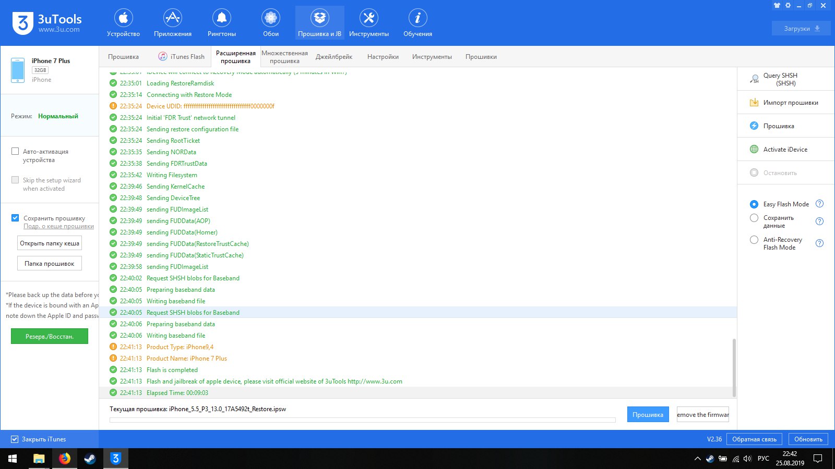Click Обратная связь feedback button
This screenshot has height=469, width=835.
click(754, 439)
